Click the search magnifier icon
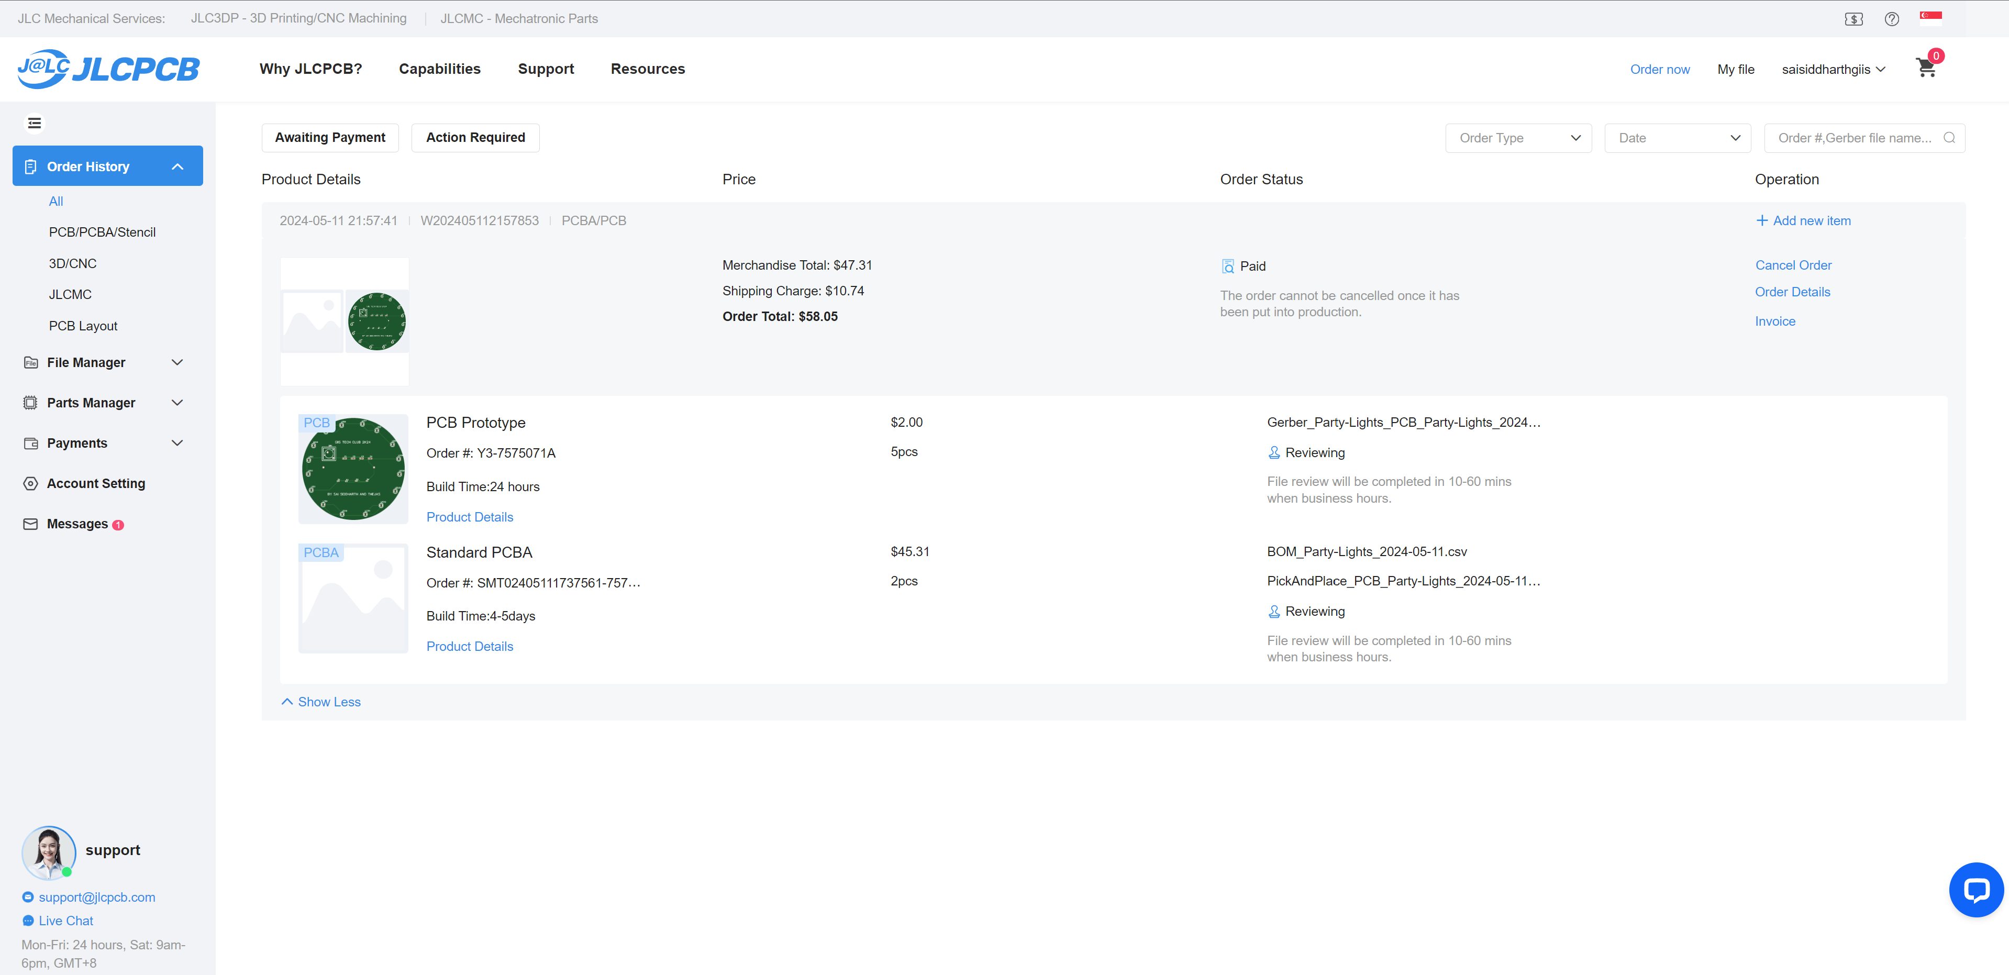This screenshot has width=2009, height=975. click(x=1949, y=138)
